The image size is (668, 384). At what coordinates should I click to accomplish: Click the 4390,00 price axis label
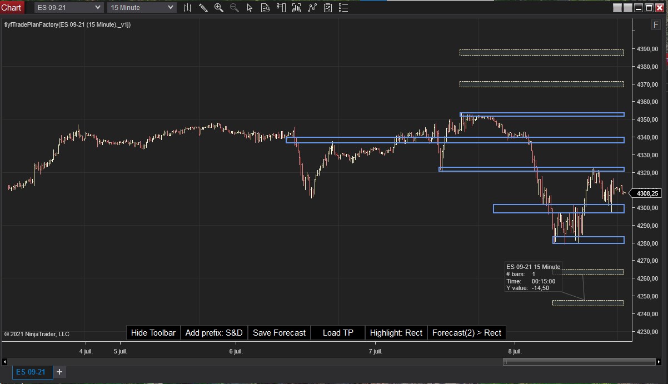pyautogui.click(x=647, y=49)
